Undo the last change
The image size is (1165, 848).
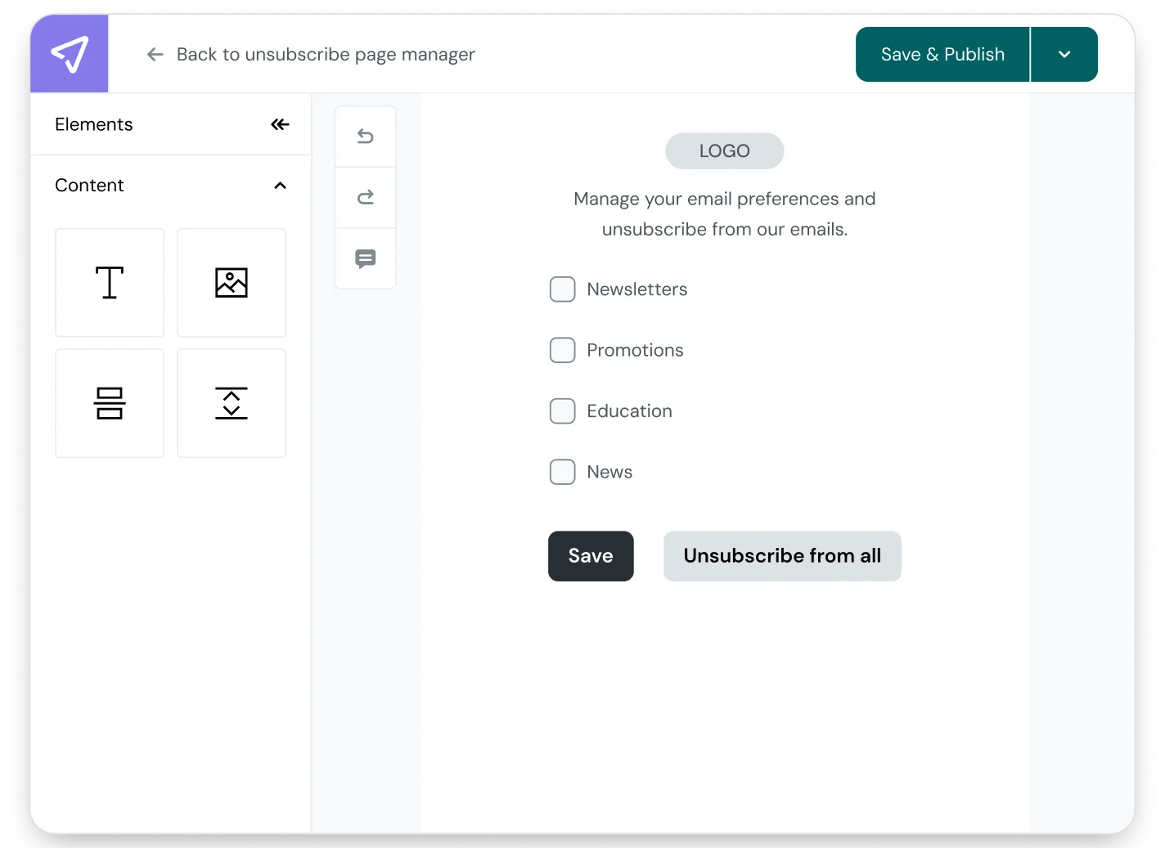[365, 136]
